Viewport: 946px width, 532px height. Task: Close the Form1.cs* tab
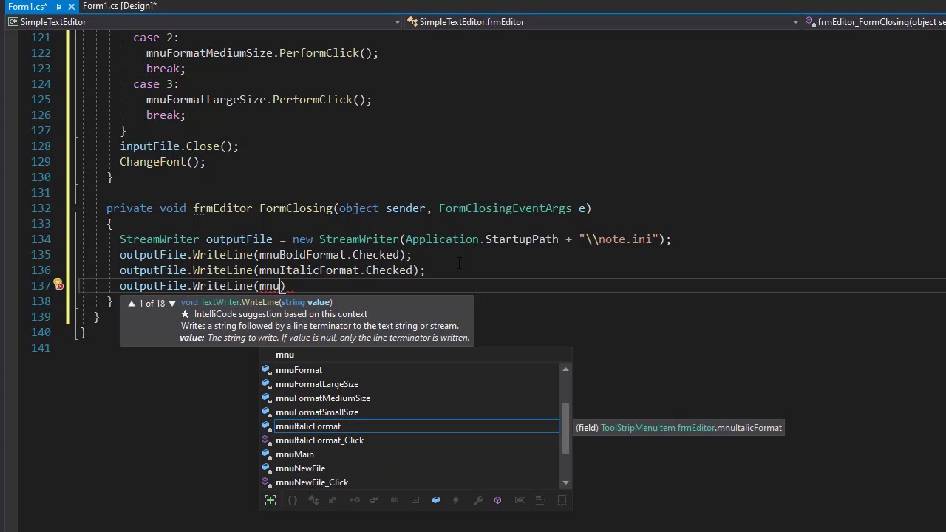pos(72,6)
